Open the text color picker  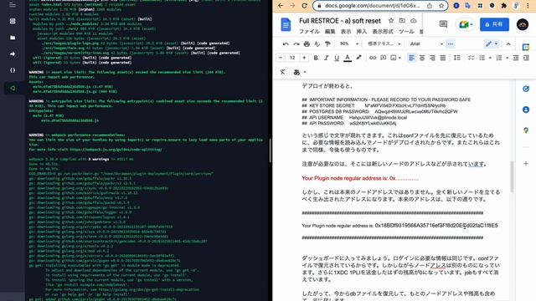click(x=348, y=58)
